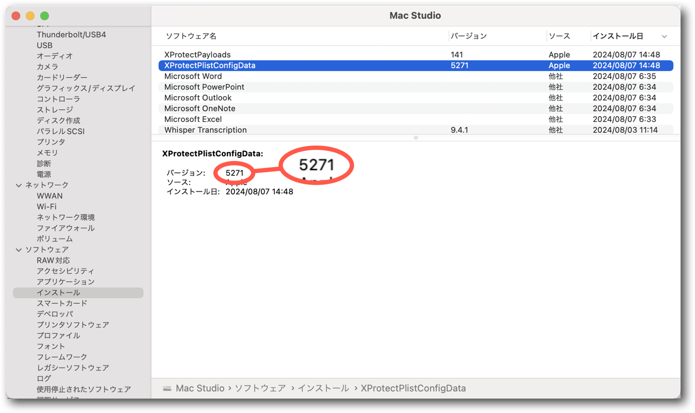The height and width of the screenshot is (413, 695).
Task: Open ネットワーク環境 in sidebar
Action: (66, 217)
